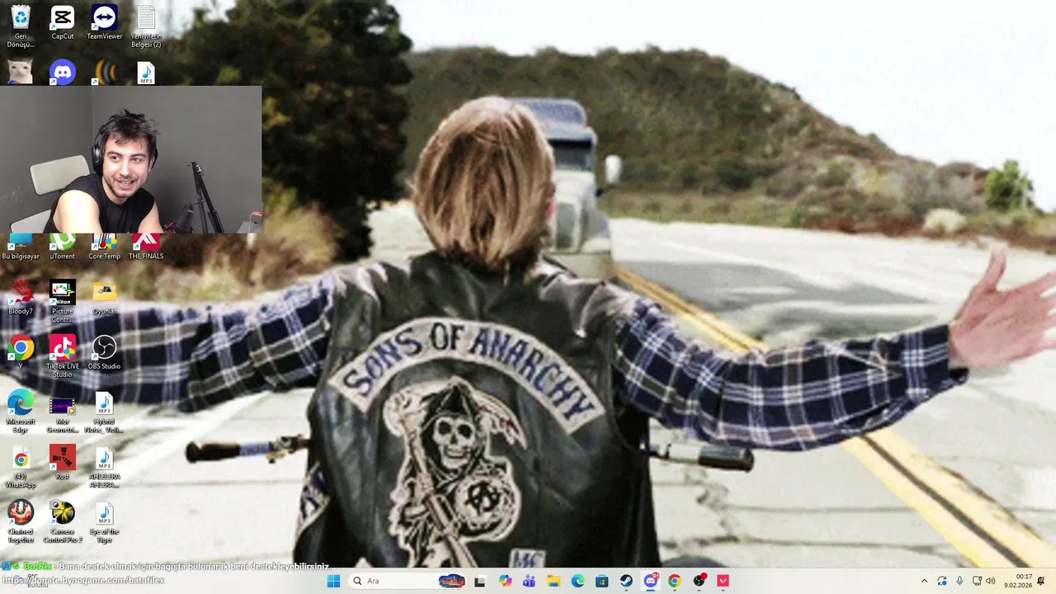
Task: Open the Oyunlar folder on the desktop
Action: coord(104,298)
